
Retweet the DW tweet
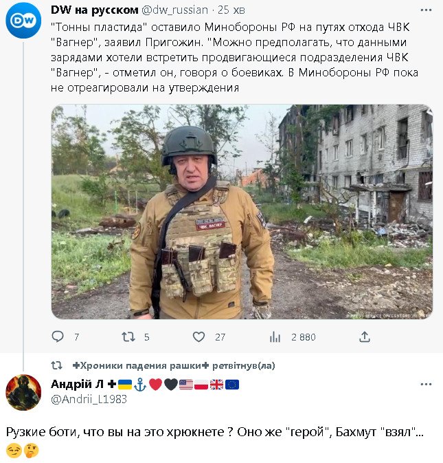128,337
